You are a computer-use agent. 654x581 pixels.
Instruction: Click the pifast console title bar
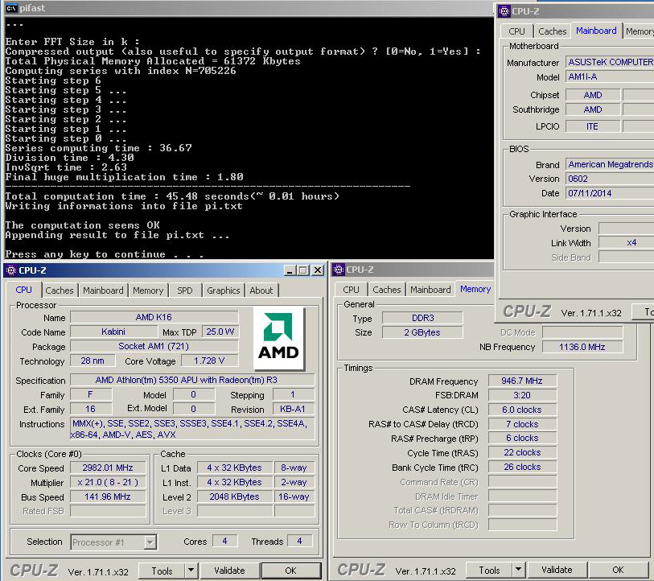[249, 8]
